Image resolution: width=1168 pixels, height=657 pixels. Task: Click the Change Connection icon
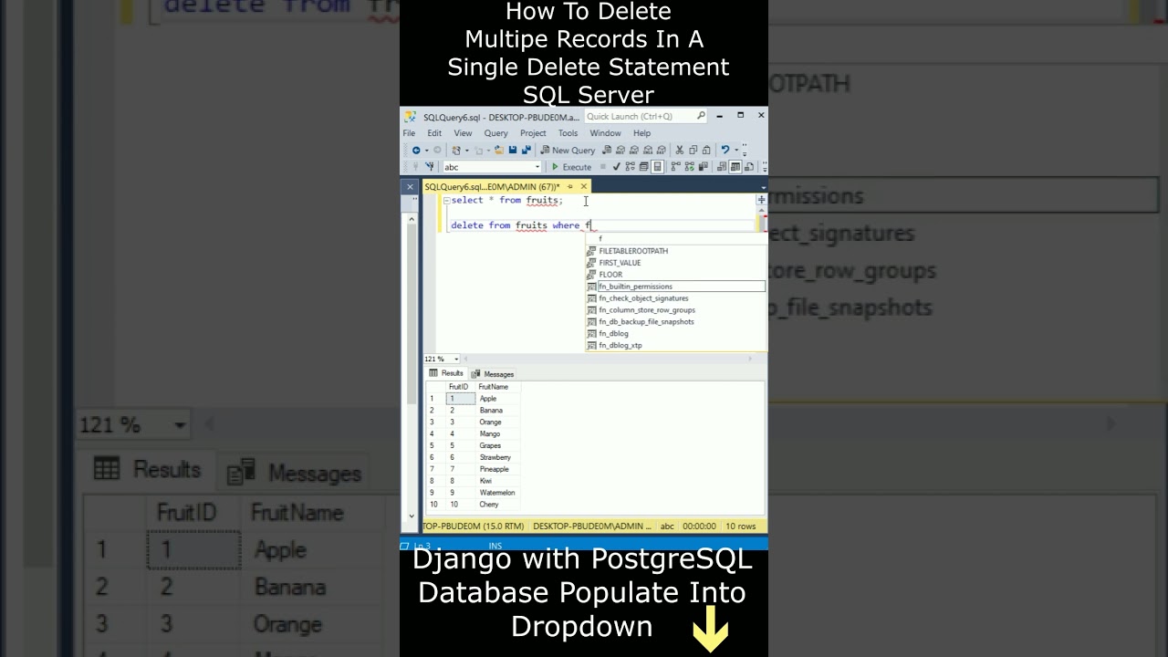tap(430, 167)
